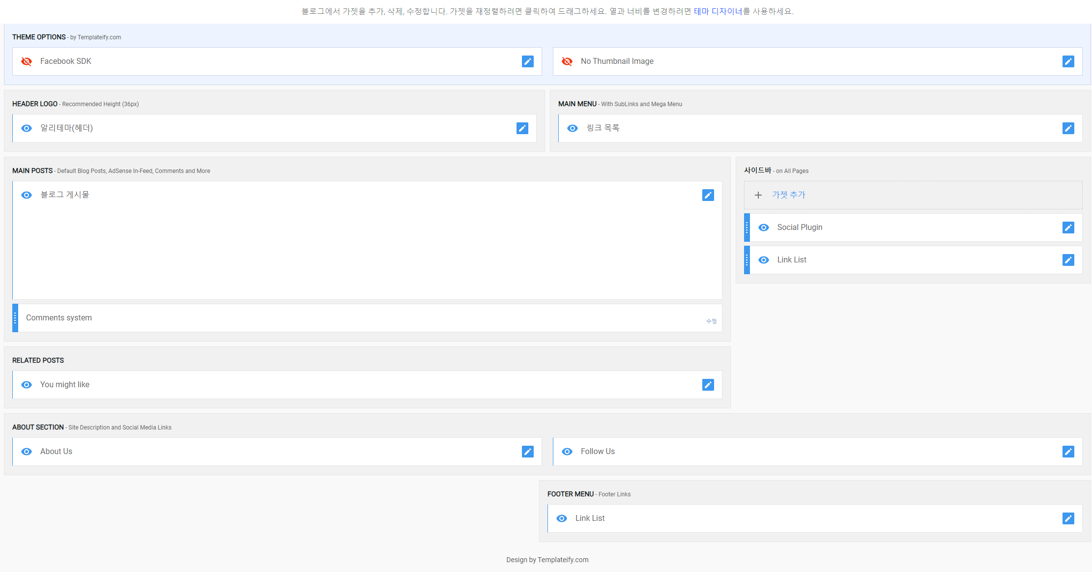1092x572 pixels.
Task: Edit the sidebar Link List gadget
Action: [x=1068, y=260]
